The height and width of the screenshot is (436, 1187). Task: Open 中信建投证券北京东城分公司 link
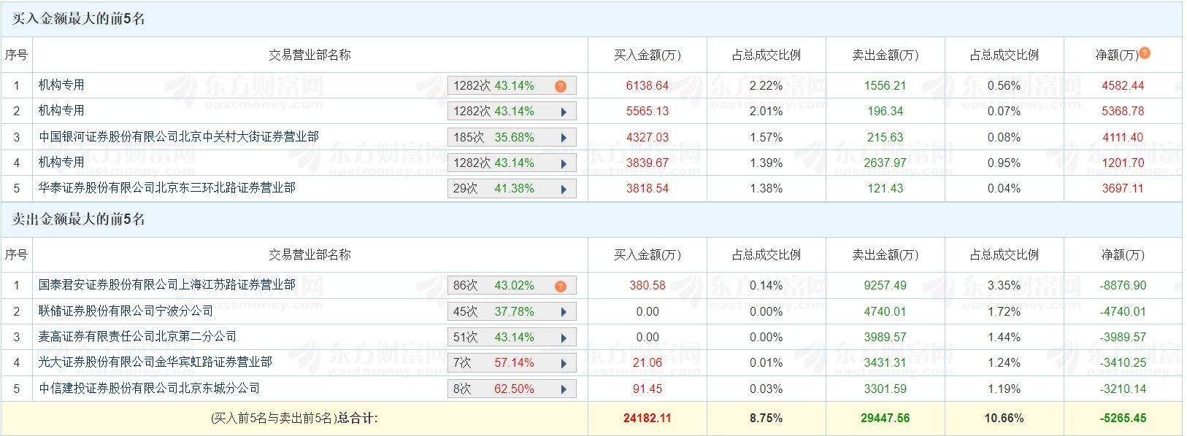click(x=149, y=388)
